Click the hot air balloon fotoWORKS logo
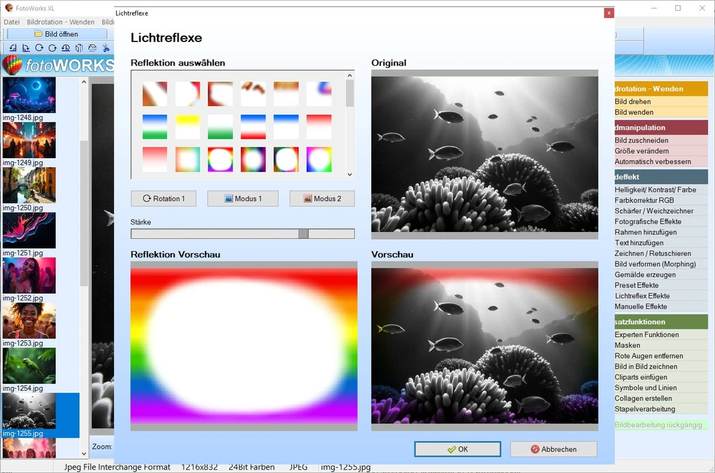 (x=12, y=65)
